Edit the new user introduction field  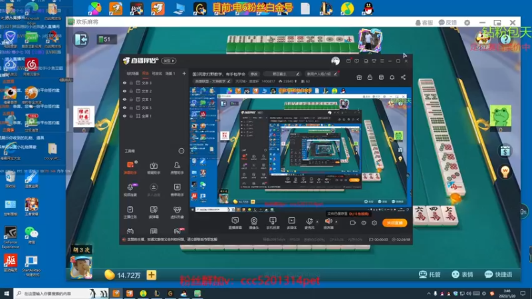pyautogui.click(x=321, y=74)
